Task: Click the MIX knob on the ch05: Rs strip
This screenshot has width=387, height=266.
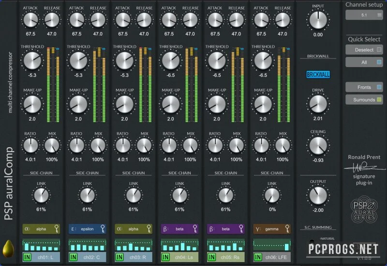Action: pyautogui.click(x=237, y=146)
